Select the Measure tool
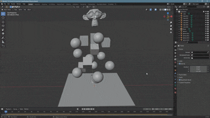210x118 pixels. [x=3, y=42]
